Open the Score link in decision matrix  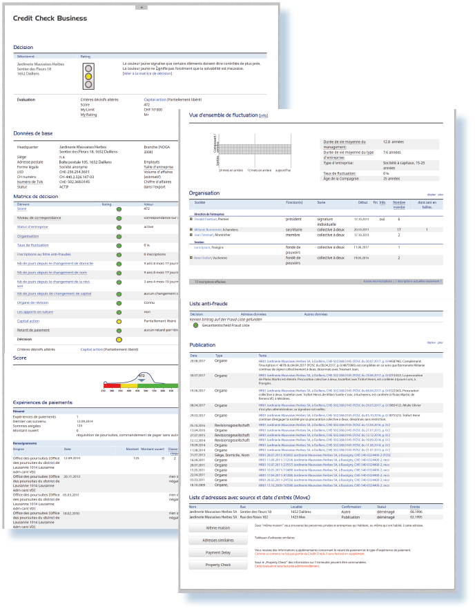pyautogui.click(x=22, y=209)
